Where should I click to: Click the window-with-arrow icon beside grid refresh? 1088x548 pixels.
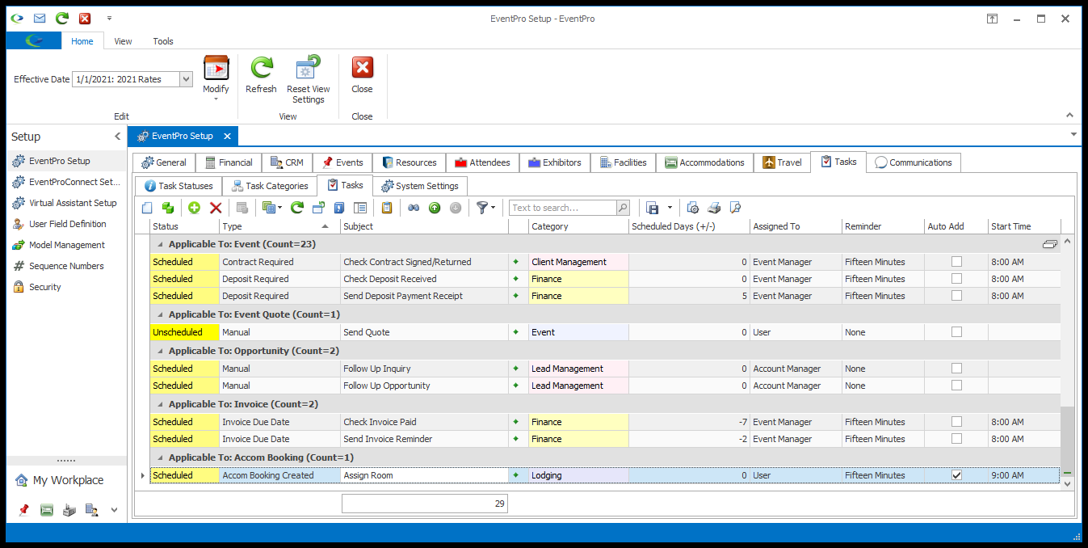[x=318, y=208]
